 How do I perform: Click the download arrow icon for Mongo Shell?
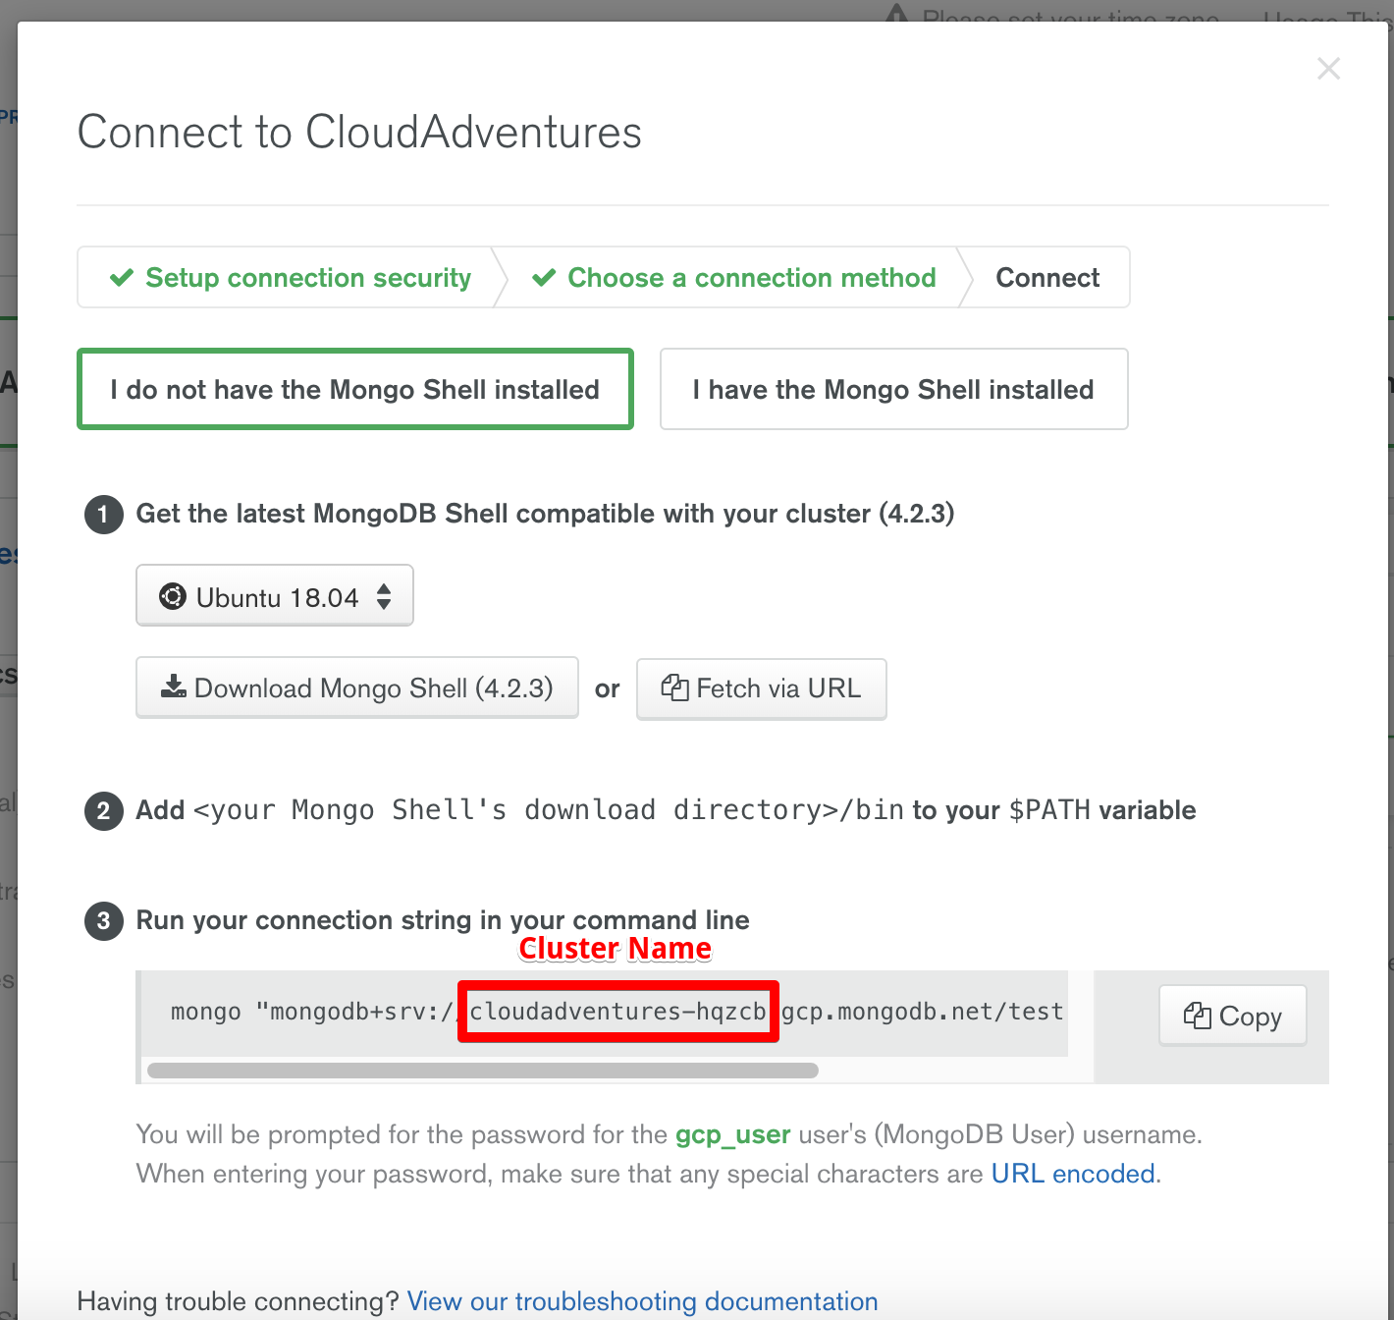174,687
